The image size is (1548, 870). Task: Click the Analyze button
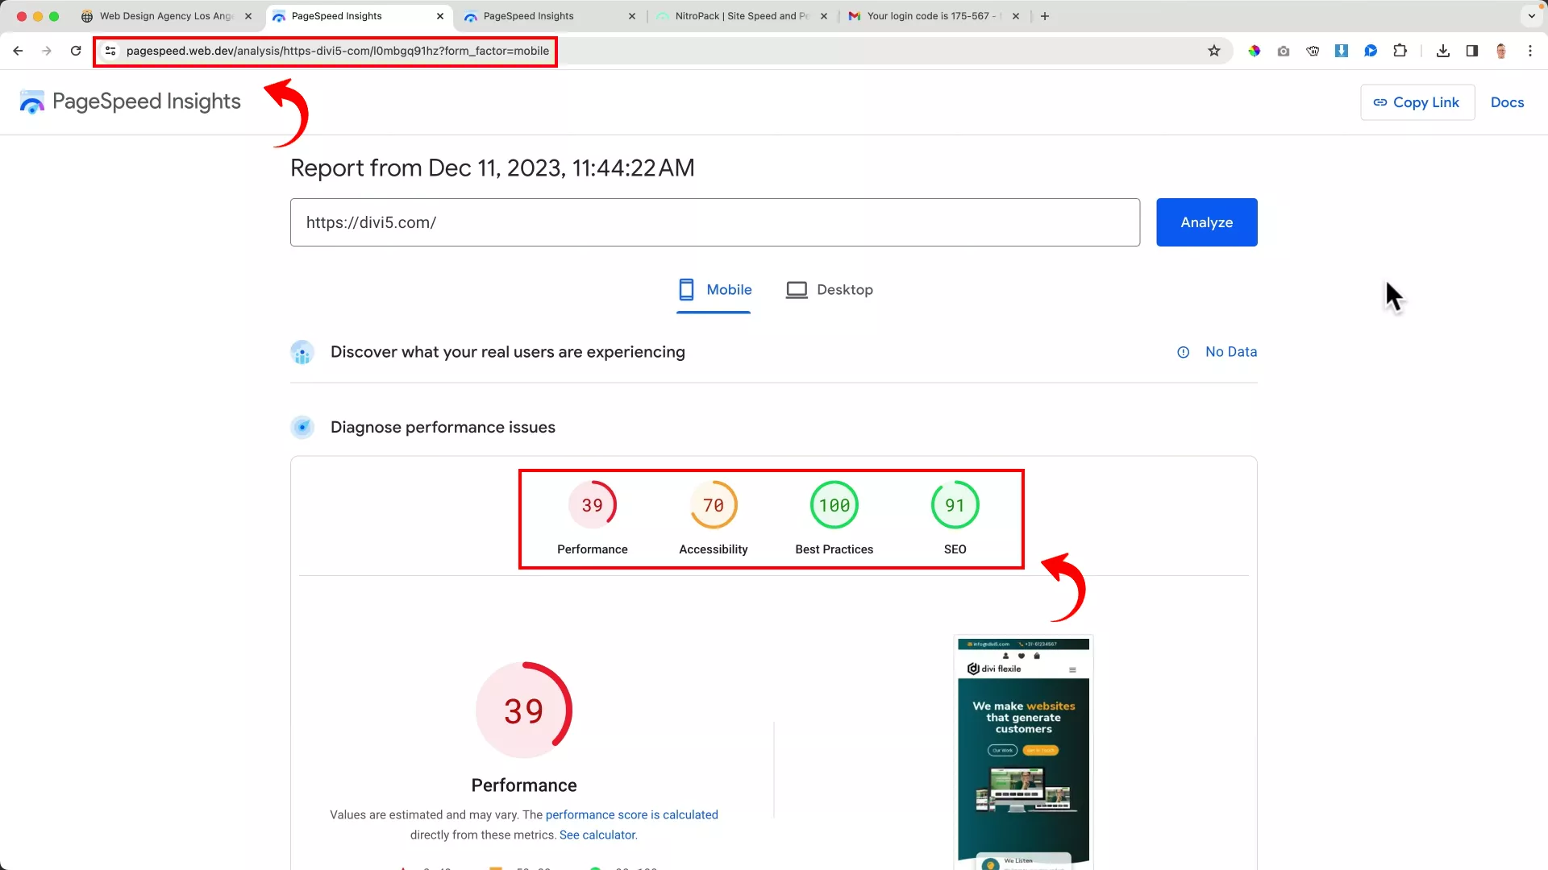coord(1205,222)
